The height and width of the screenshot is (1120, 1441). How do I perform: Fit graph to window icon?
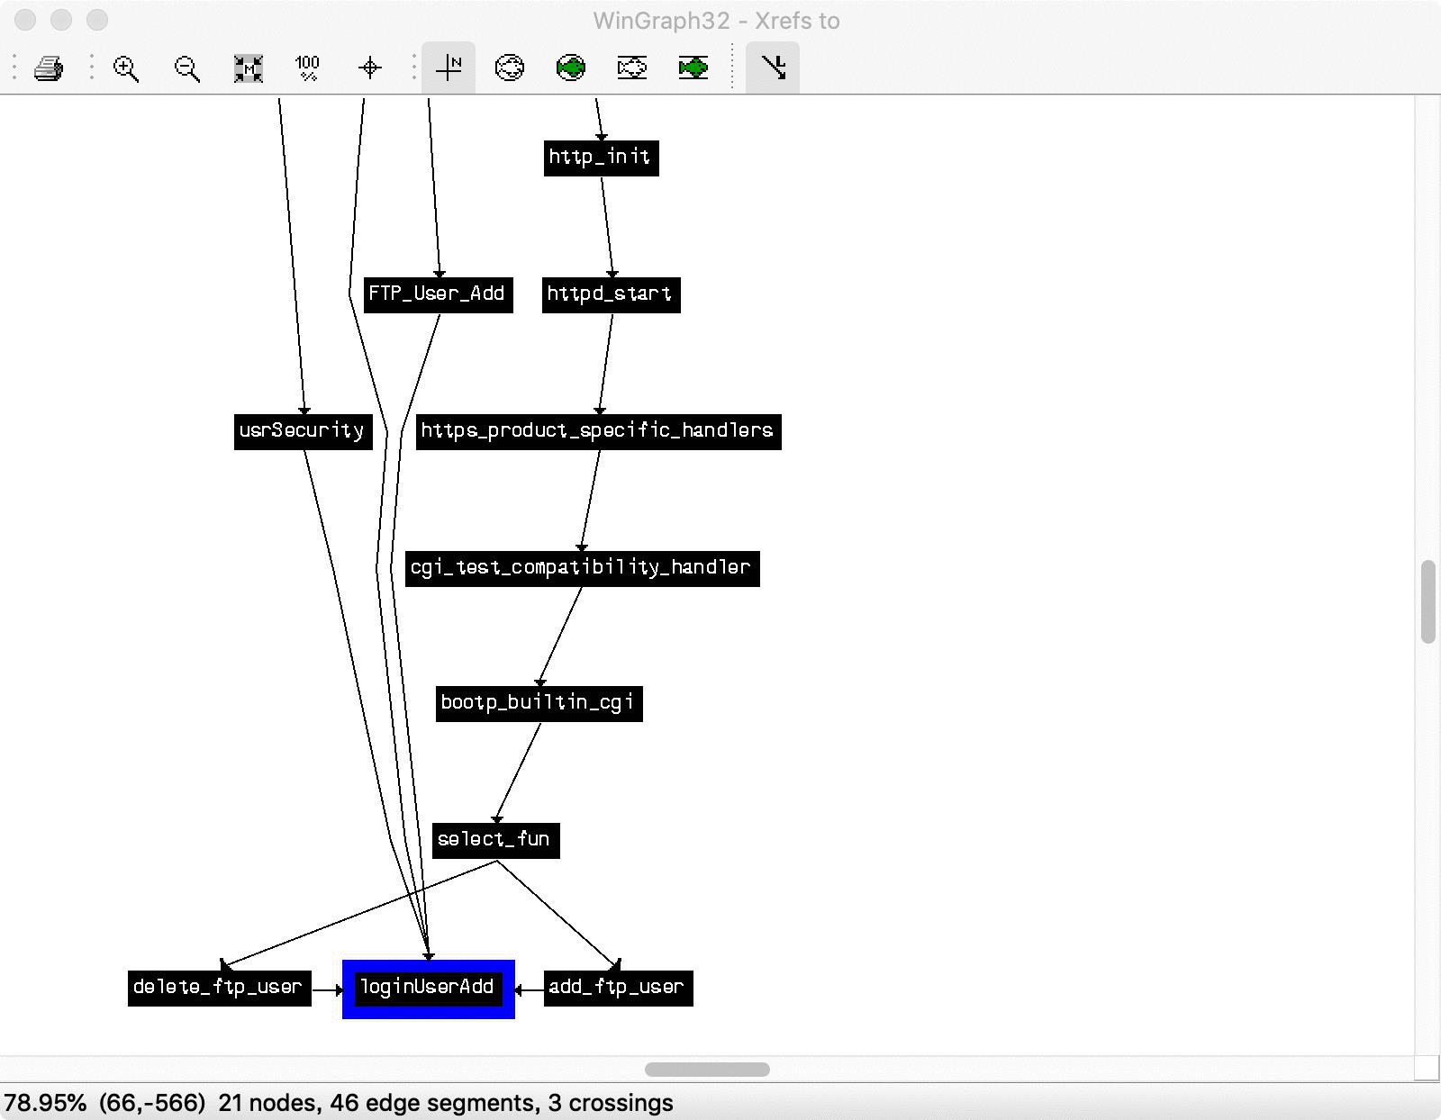pos(248,68)
